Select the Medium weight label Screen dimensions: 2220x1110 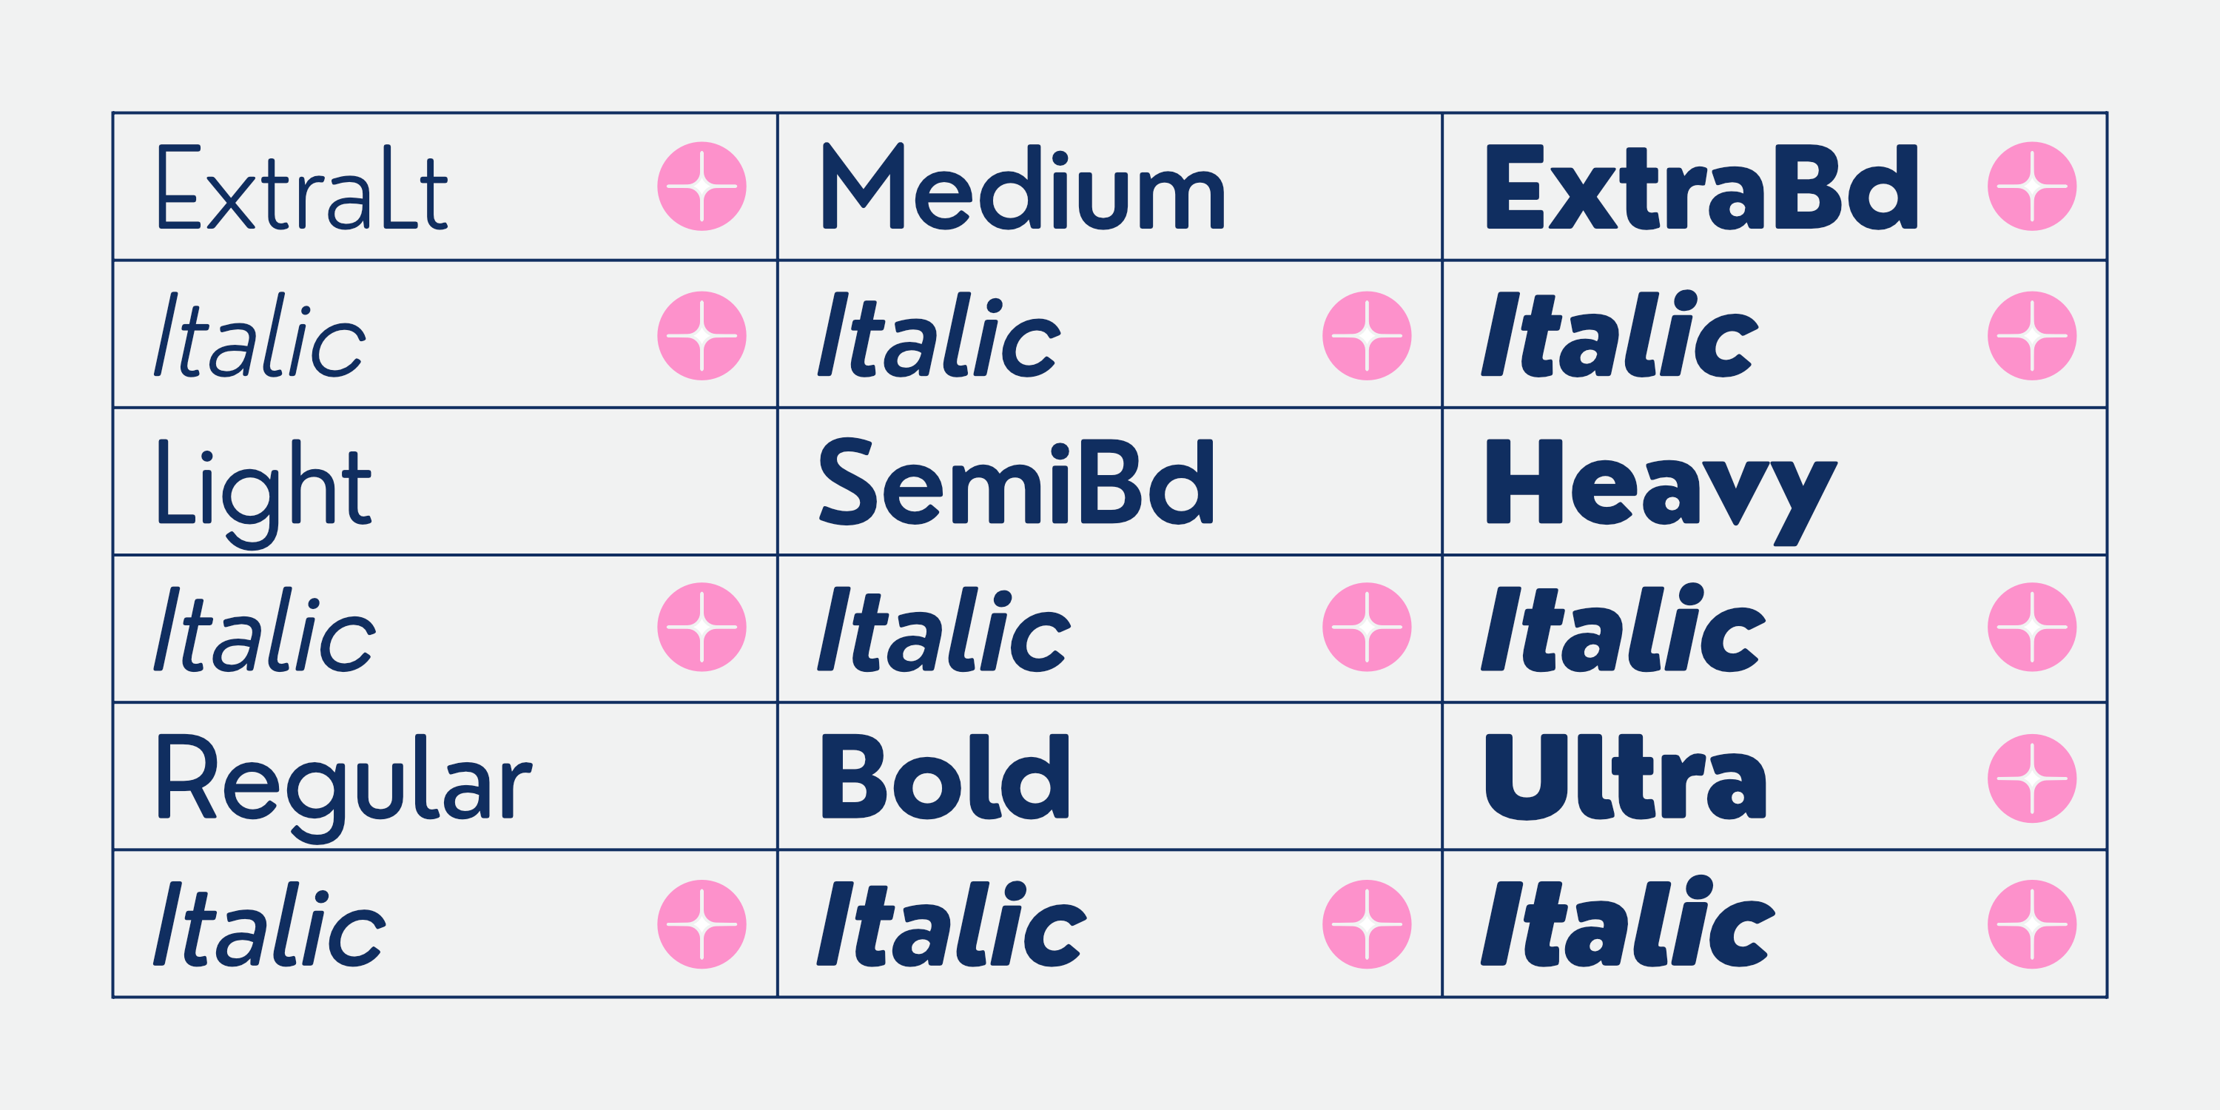[x=1022, y=188]
